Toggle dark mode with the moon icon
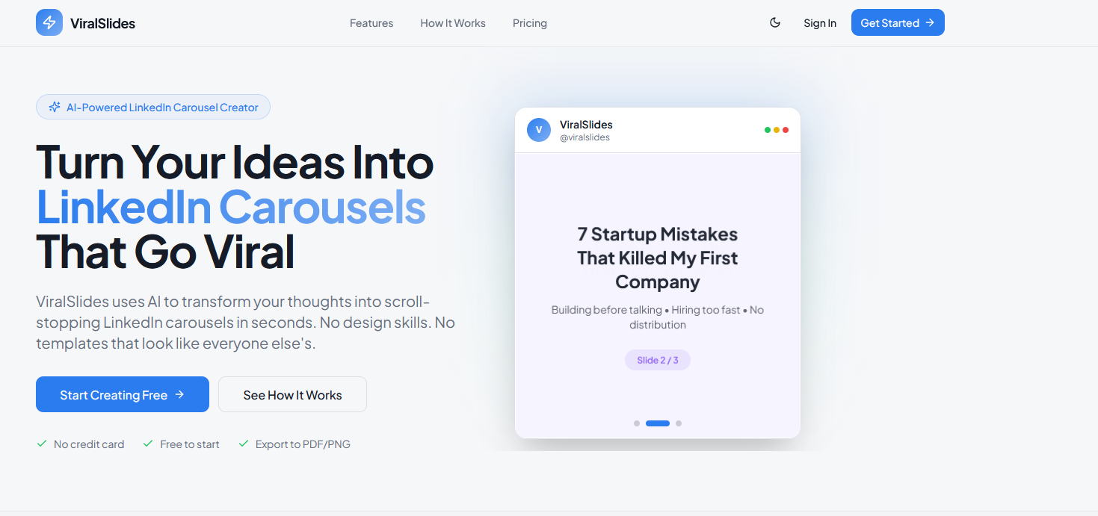 (x=775, y=23)
